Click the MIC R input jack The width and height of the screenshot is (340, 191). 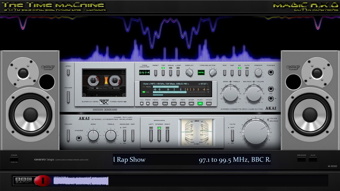coord(271,99)
